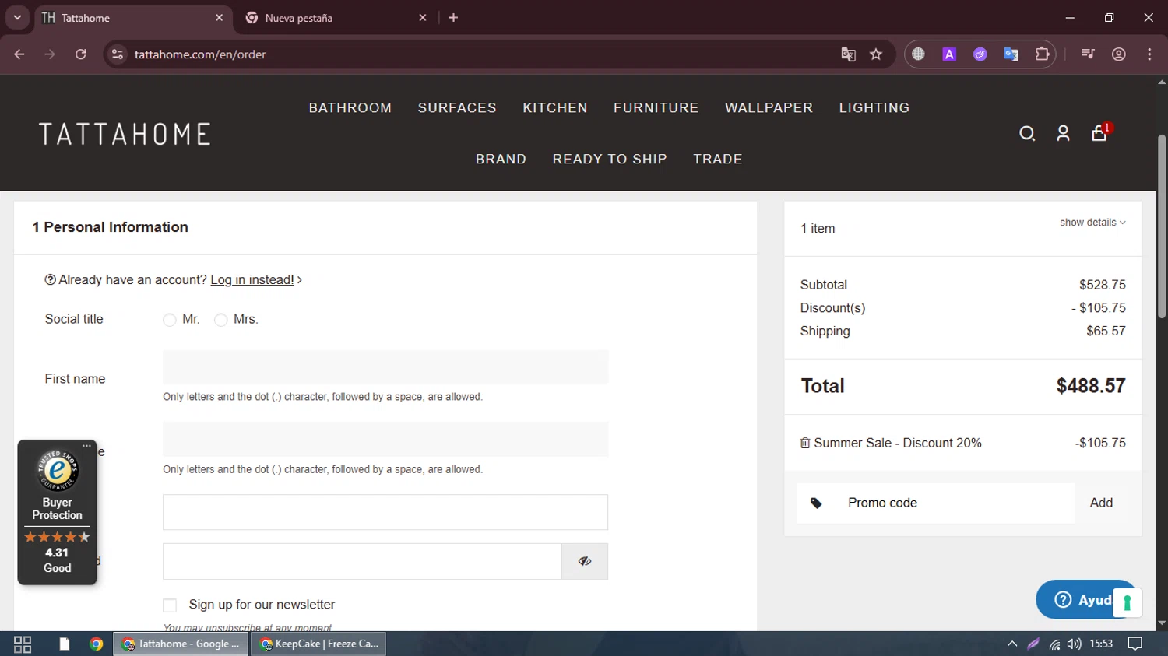Click the promo code tag icon
Image resolution: width=1168 pixels, height=656 pixels.
816,503
